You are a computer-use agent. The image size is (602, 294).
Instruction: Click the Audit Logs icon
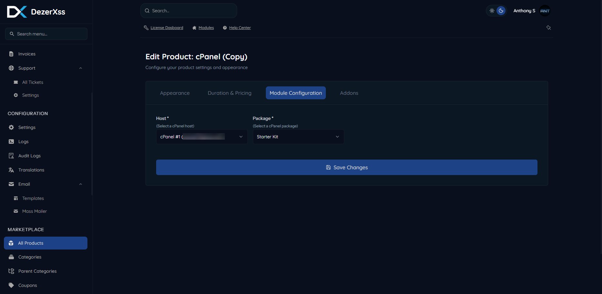coord(11,156)
